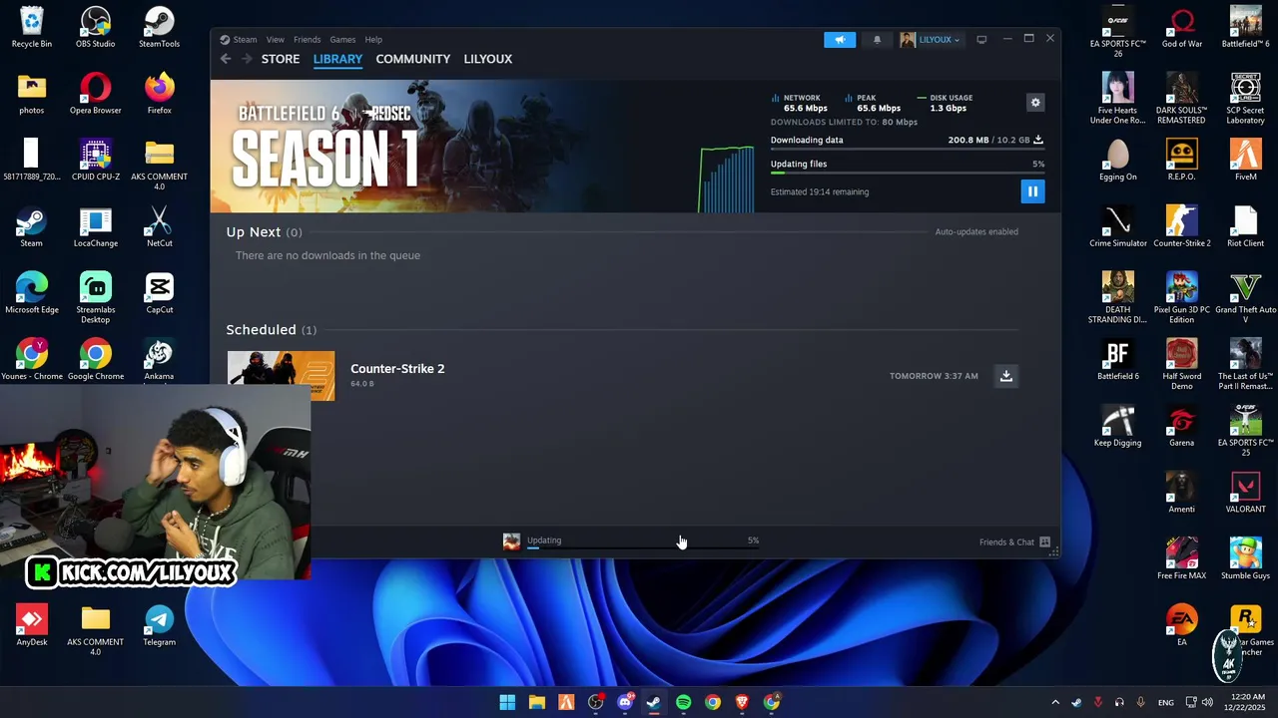
Task: Show hidden system tray icons chevron
Action: click(1055, 702)
